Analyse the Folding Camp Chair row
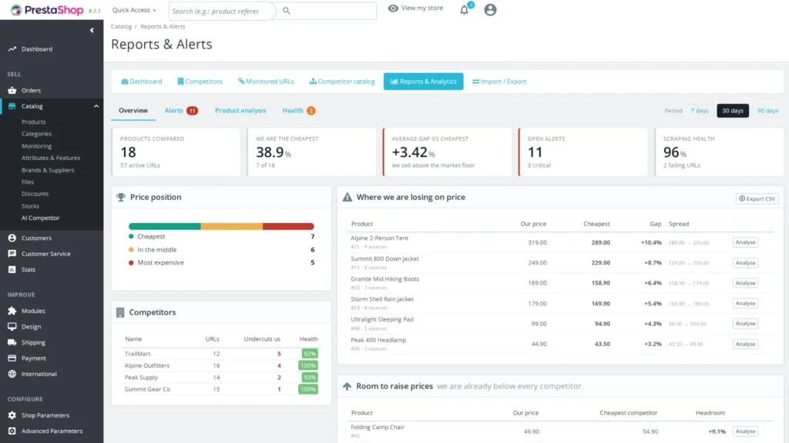 tap(745, 431)
